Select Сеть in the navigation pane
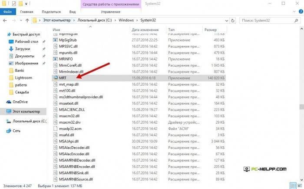 (x=17, y=131)
